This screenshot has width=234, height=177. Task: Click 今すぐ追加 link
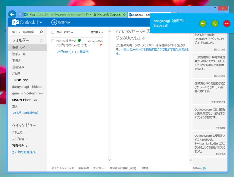[221, 128]
